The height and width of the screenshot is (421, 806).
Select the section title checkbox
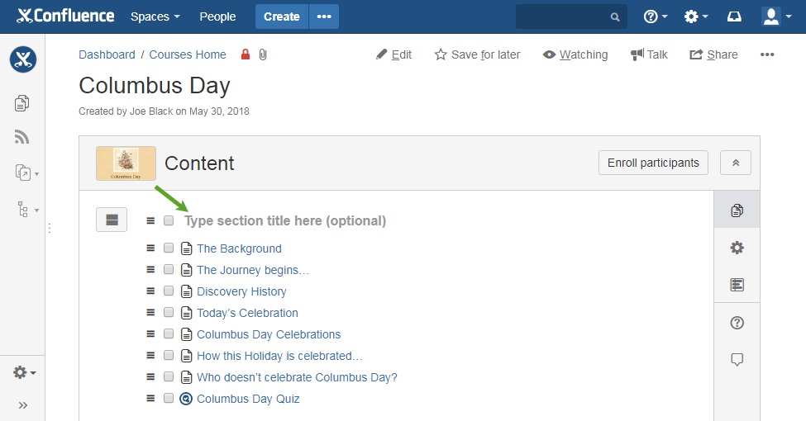click(169, 220)
